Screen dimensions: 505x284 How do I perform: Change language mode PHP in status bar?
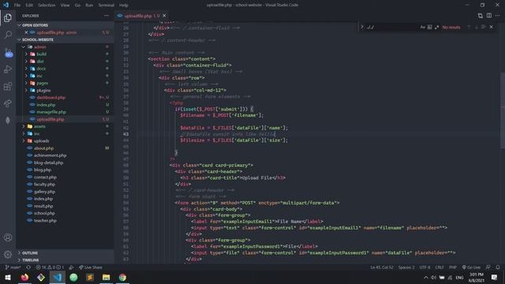(x=452, y=267)
